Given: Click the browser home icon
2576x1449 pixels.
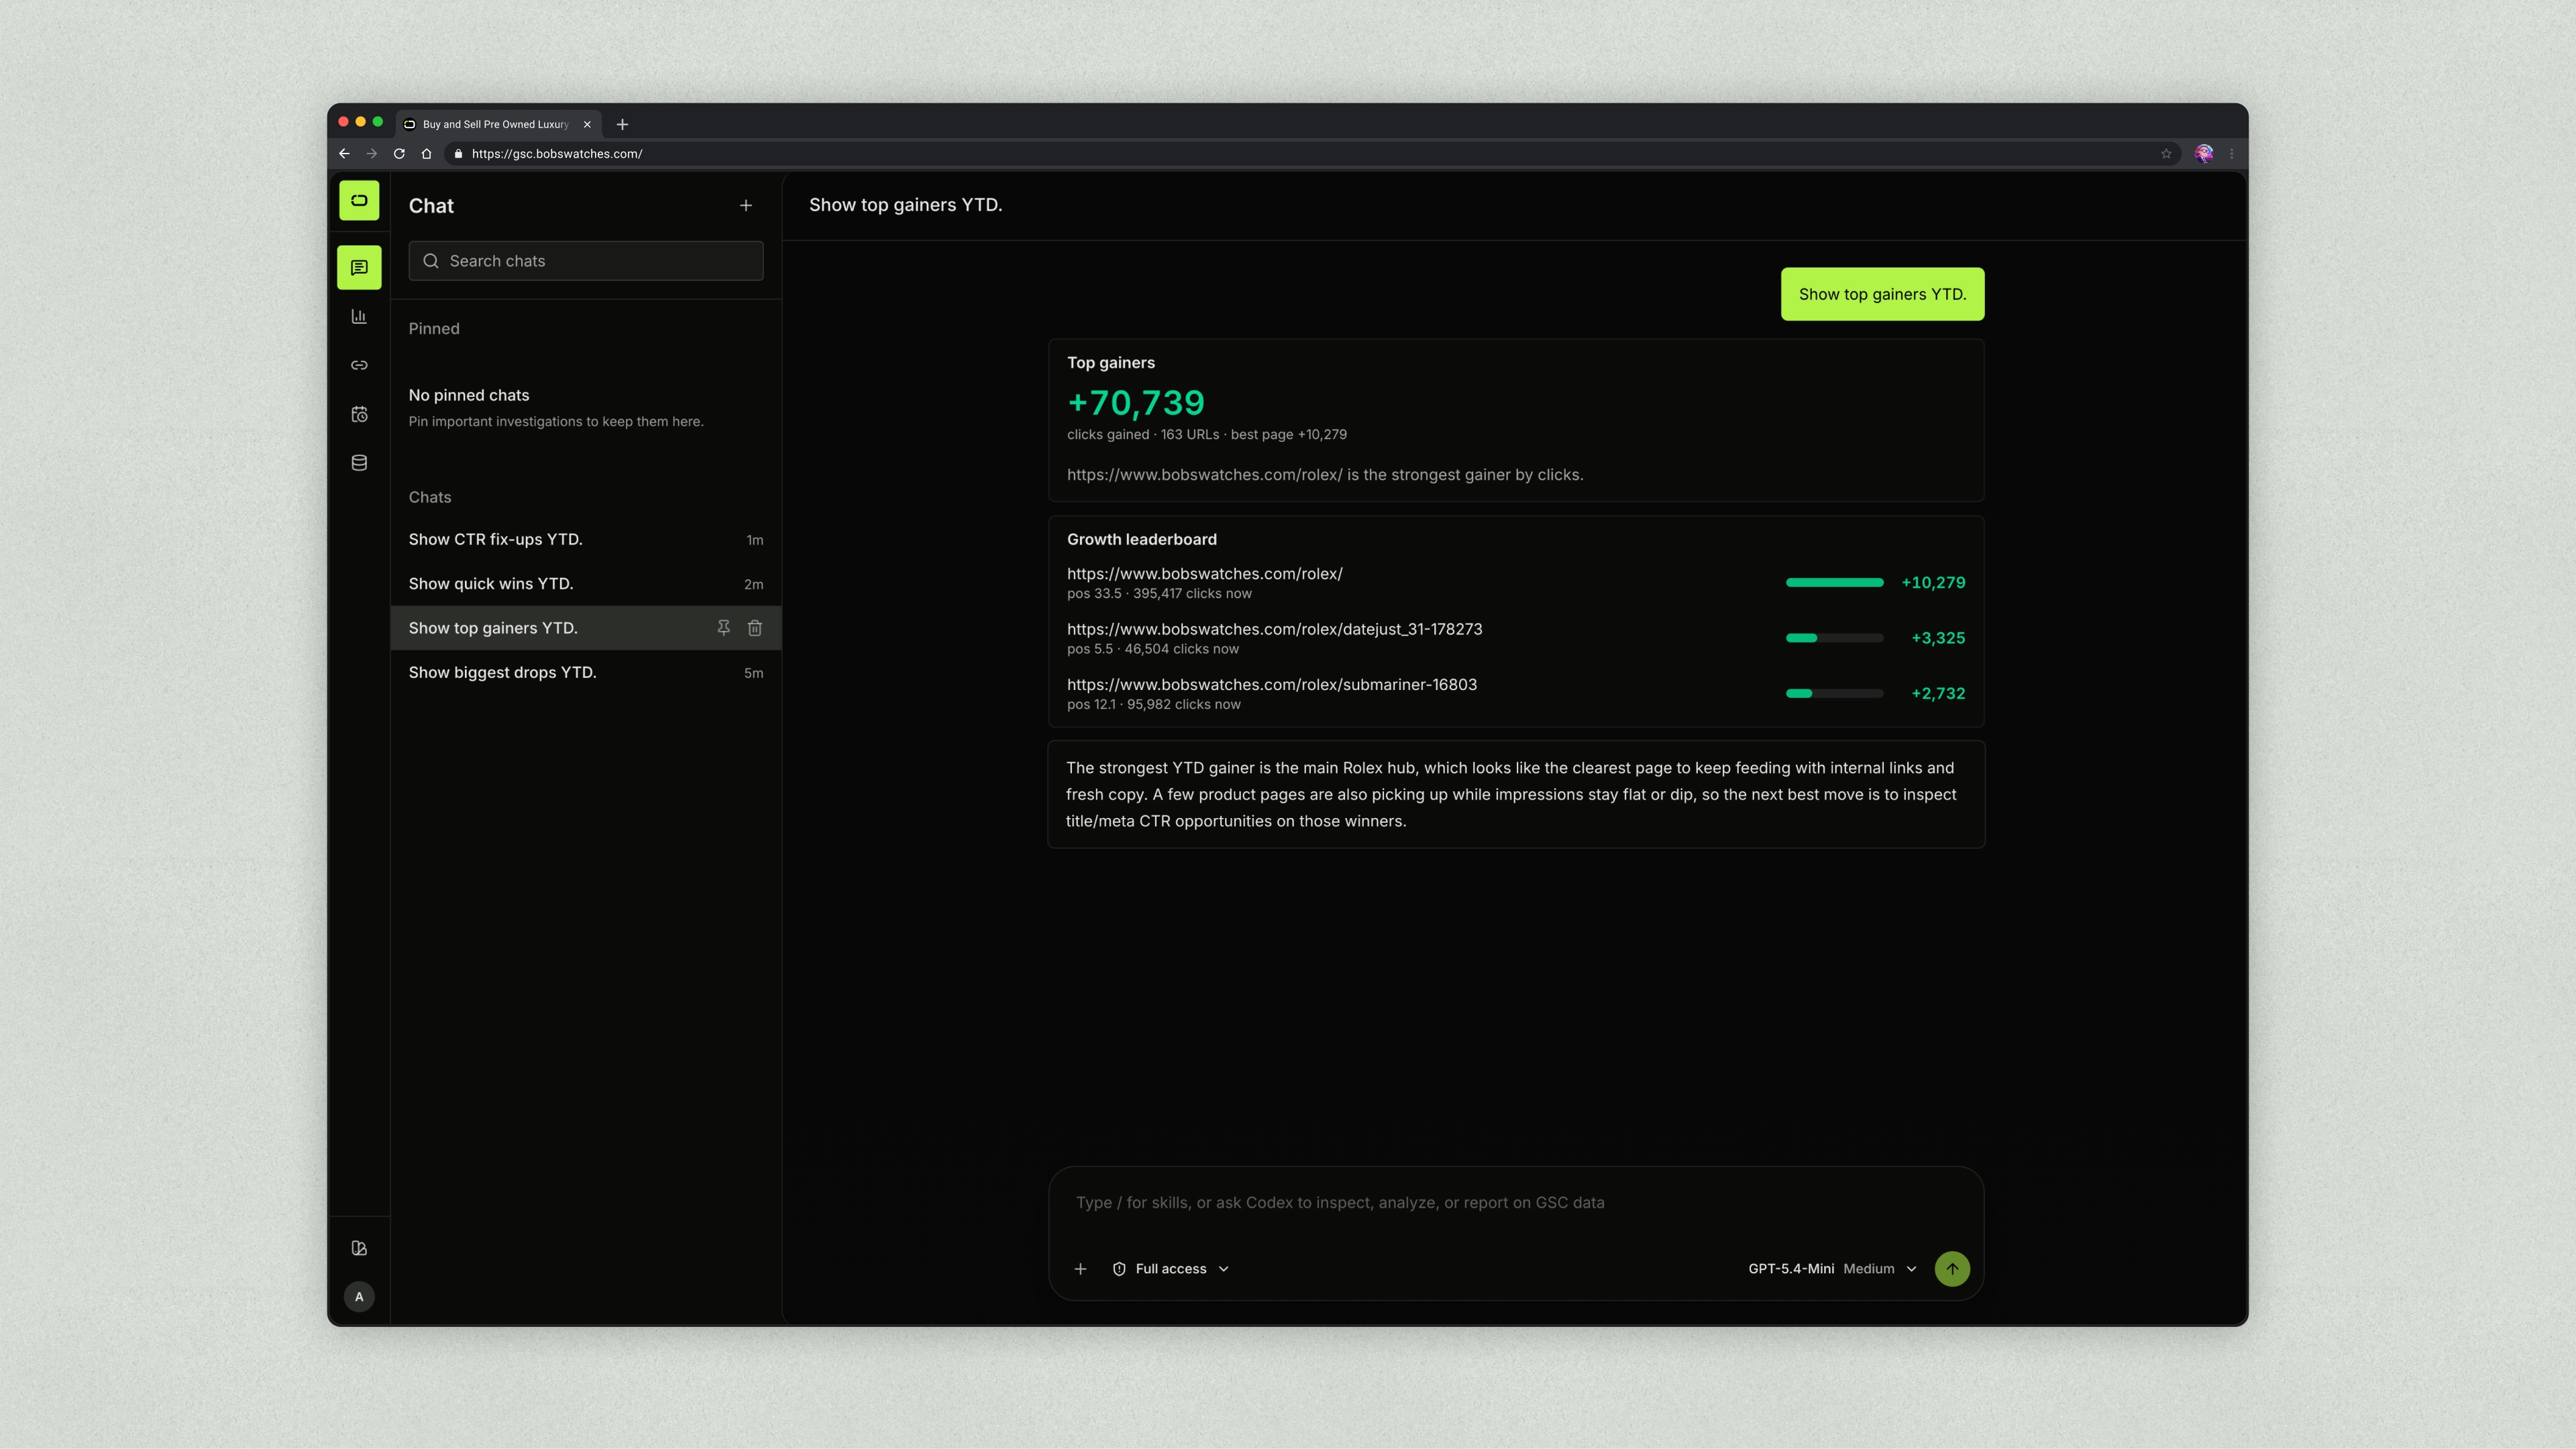Looking at the screenshot, I should click(x=426, y=154).
